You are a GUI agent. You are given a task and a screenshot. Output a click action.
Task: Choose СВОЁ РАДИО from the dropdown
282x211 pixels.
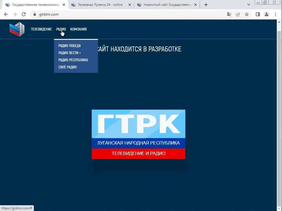click(67, 67)
